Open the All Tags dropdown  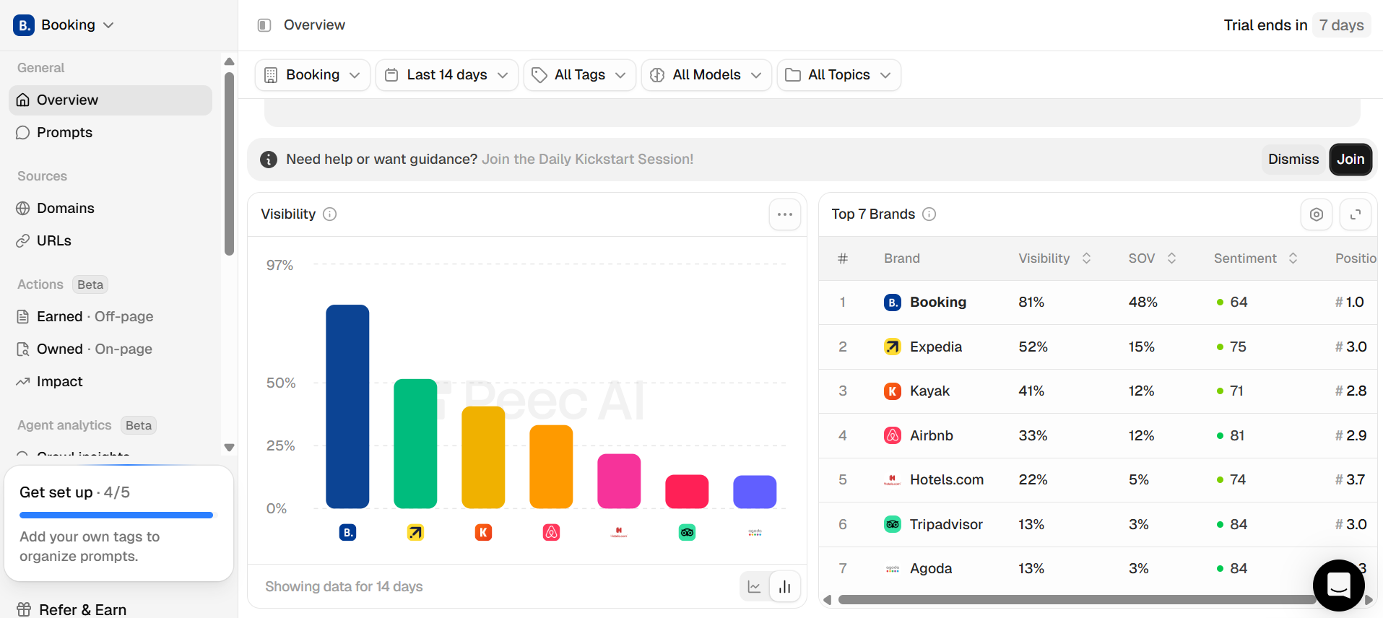[x=579, y=75]
